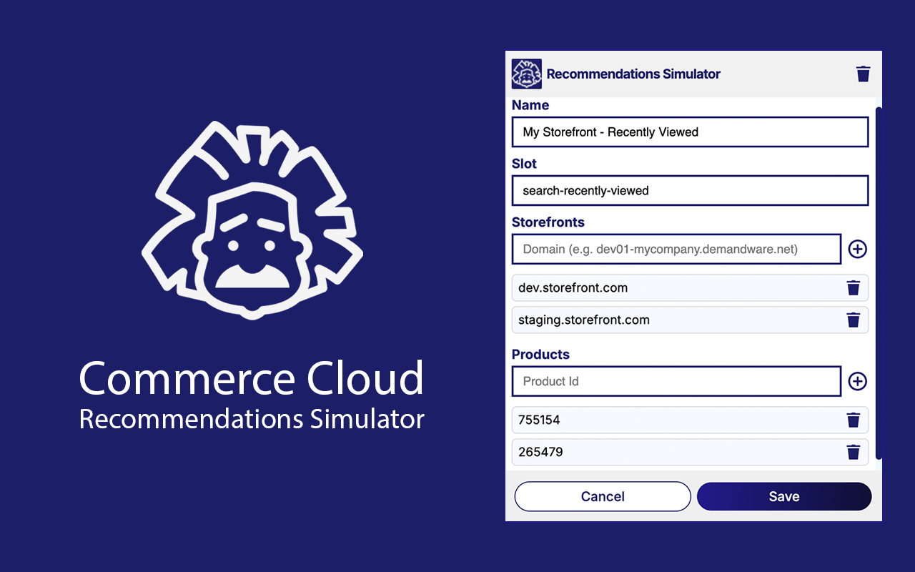Select the dev.storefront.com list entry
915x572 pixels.
643,287
